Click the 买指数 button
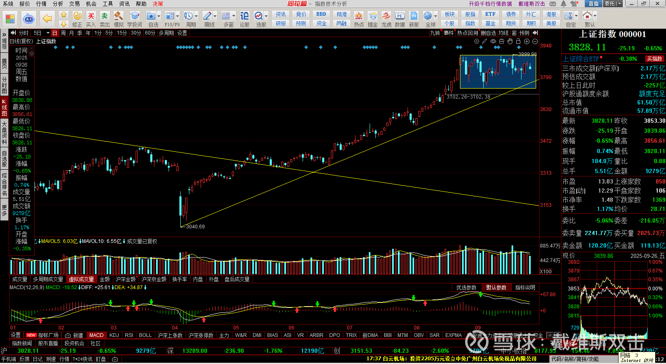666x364 pixels. tap(654, 59)
